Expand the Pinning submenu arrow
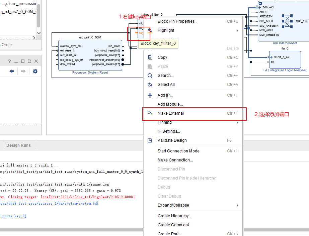 pos(238,122)
